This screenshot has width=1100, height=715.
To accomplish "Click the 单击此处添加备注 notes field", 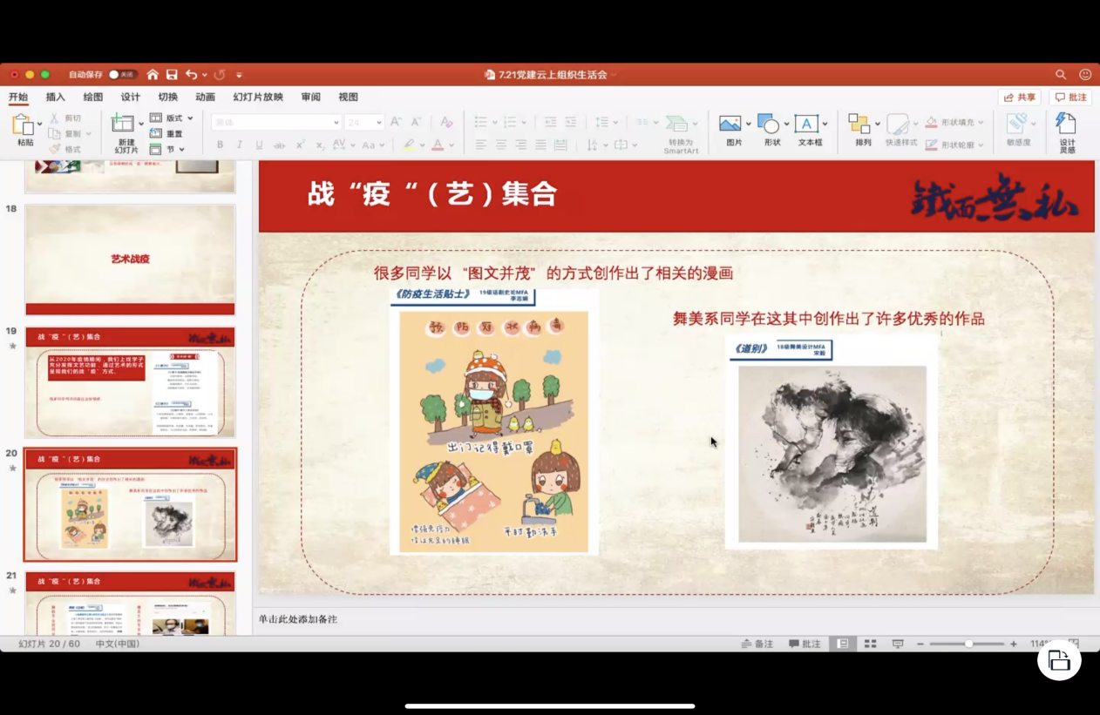I will click(676, 619).
